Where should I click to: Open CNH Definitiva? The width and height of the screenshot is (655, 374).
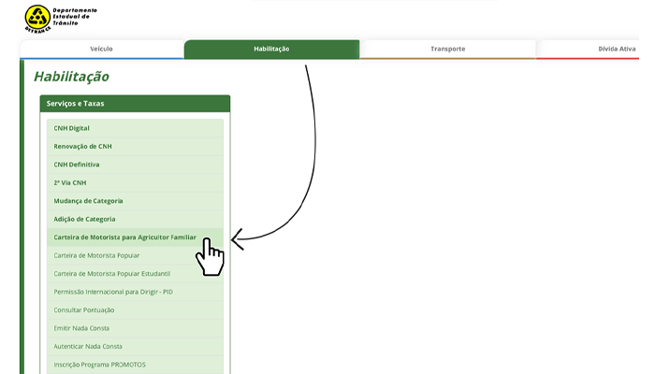coord(135,165)
